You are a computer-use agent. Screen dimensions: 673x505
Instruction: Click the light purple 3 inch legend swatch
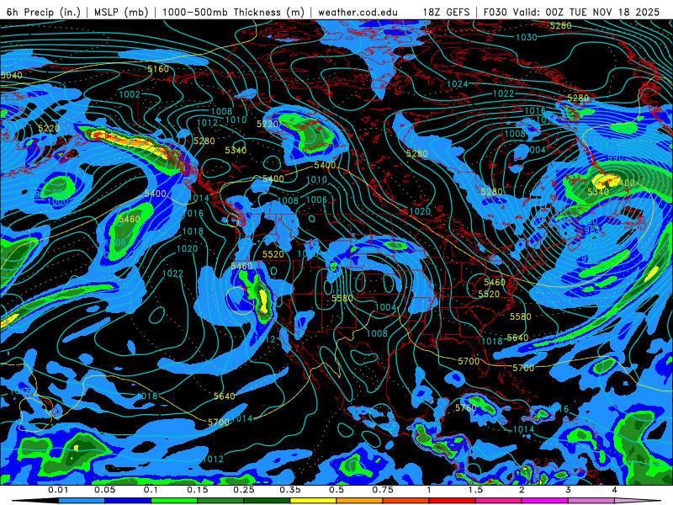click(591, 501)
